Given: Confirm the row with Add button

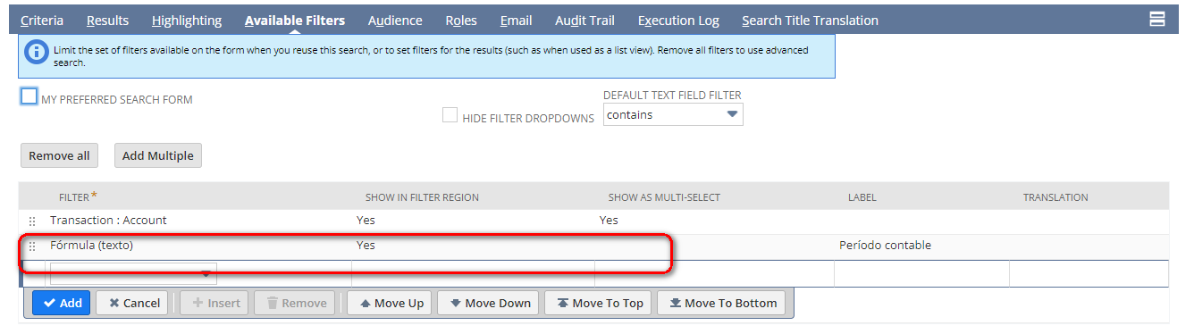Looking at the screenshot, I should point(62,303).
